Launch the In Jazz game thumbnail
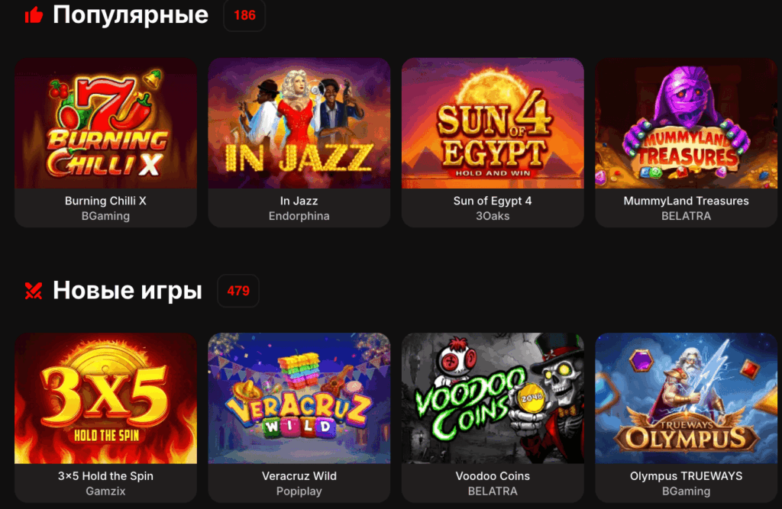Image resolution: width=782 pixels, height=509 pixels. pos(299,123)
